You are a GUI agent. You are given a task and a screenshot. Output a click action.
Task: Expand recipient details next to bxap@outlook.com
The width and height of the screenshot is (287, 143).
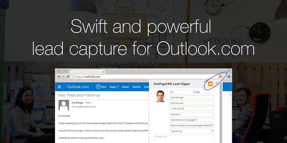tap(95, 107)
